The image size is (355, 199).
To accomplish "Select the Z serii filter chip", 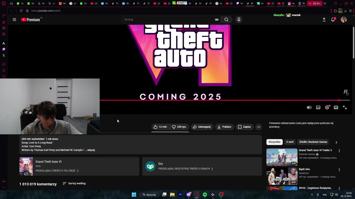I will pyautogui.click(x=290, y=142).
